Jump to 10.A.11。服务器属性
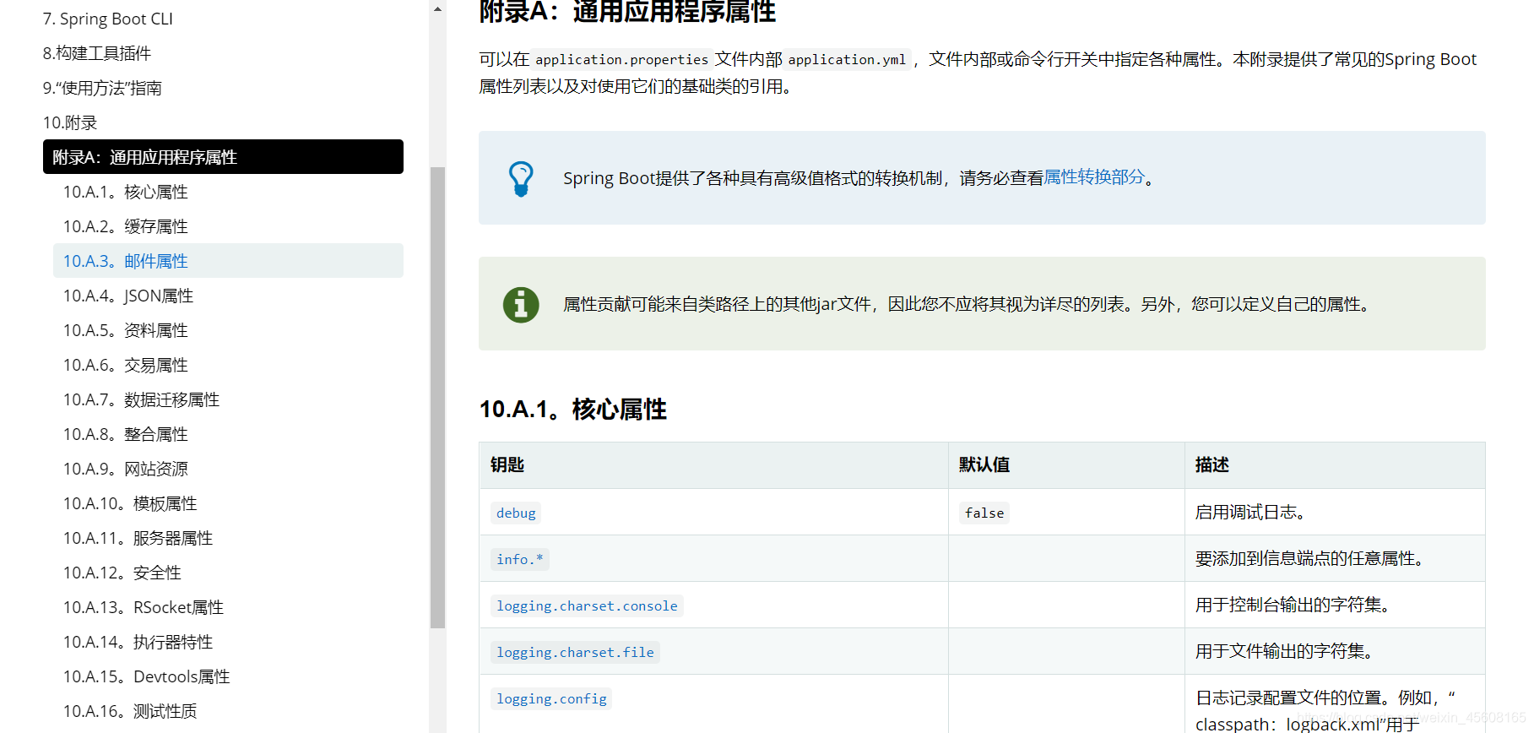The width and height of the screenshot is (1534, 733). coord(138,538)
